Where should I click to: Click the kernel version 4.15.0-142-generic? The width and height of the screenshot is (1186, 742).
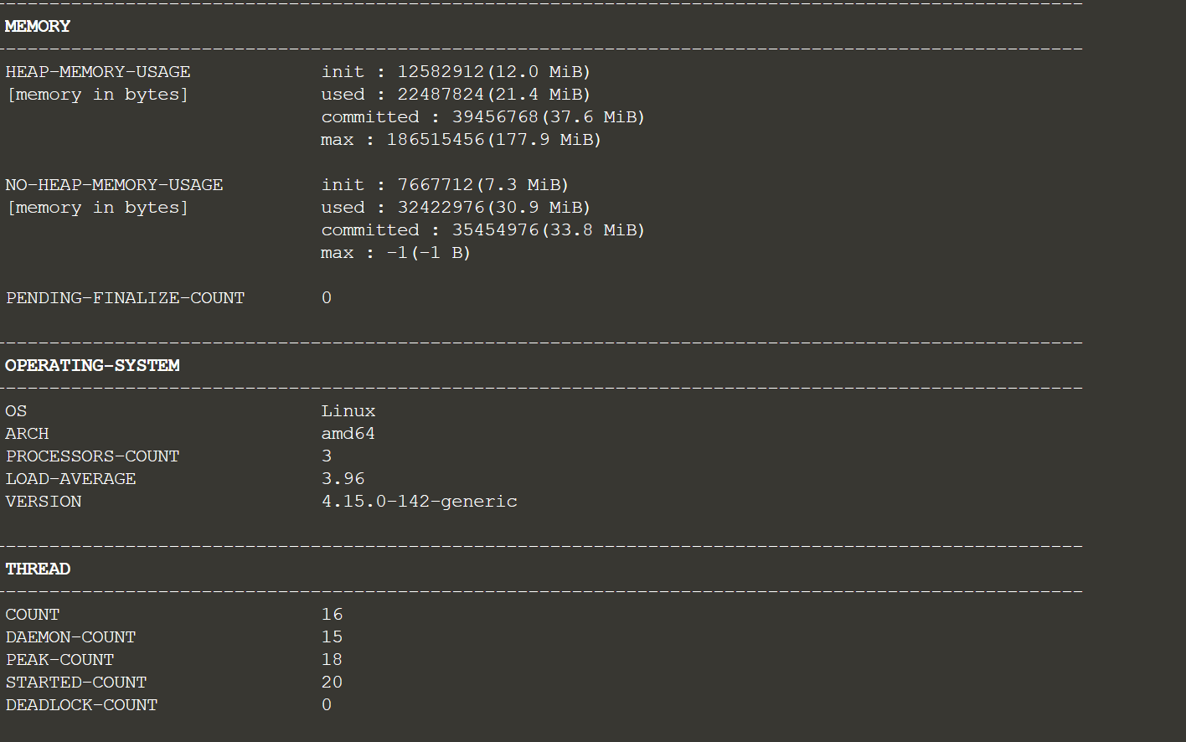click(419, 502)
